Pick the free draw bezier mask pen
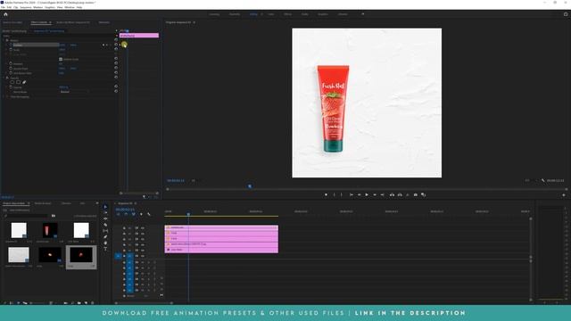 tap(24, 82)
